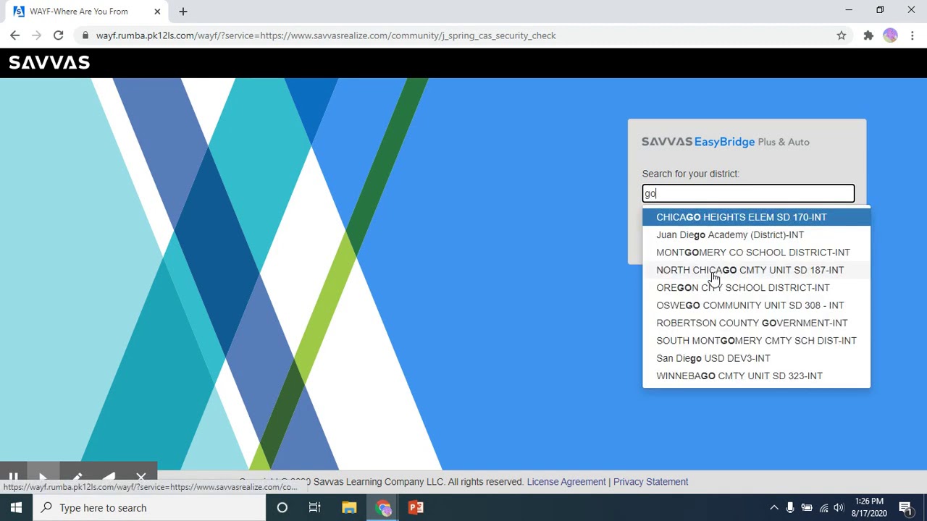Click the microphone tray icon
The width and height of the screenshot is (927, 521).
[790, 508]
